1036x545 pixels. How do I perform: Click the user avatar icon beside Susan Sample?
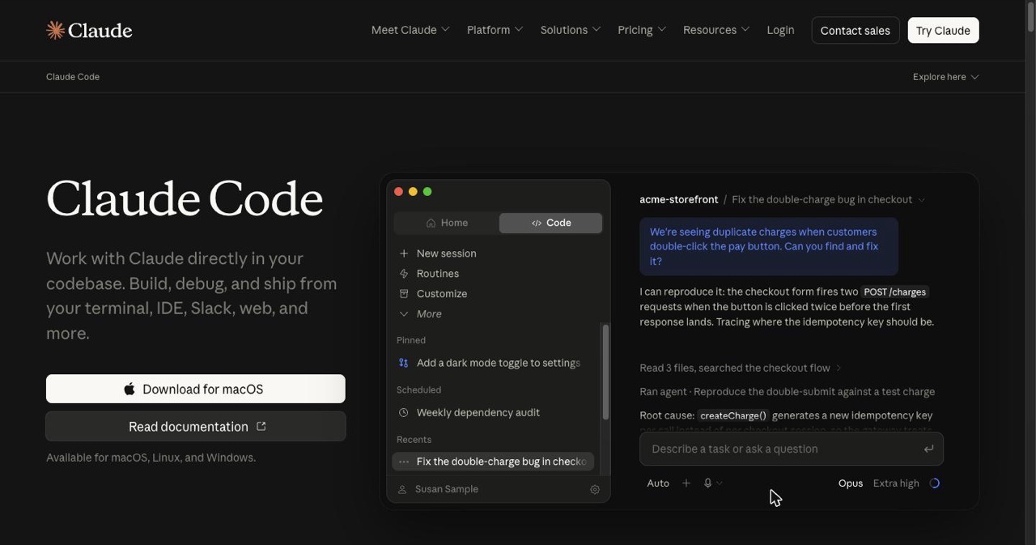tap(402, 489)
